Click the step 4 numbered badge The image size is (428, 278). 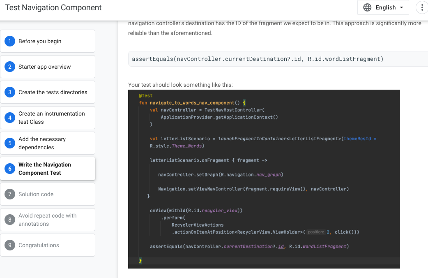10,118
